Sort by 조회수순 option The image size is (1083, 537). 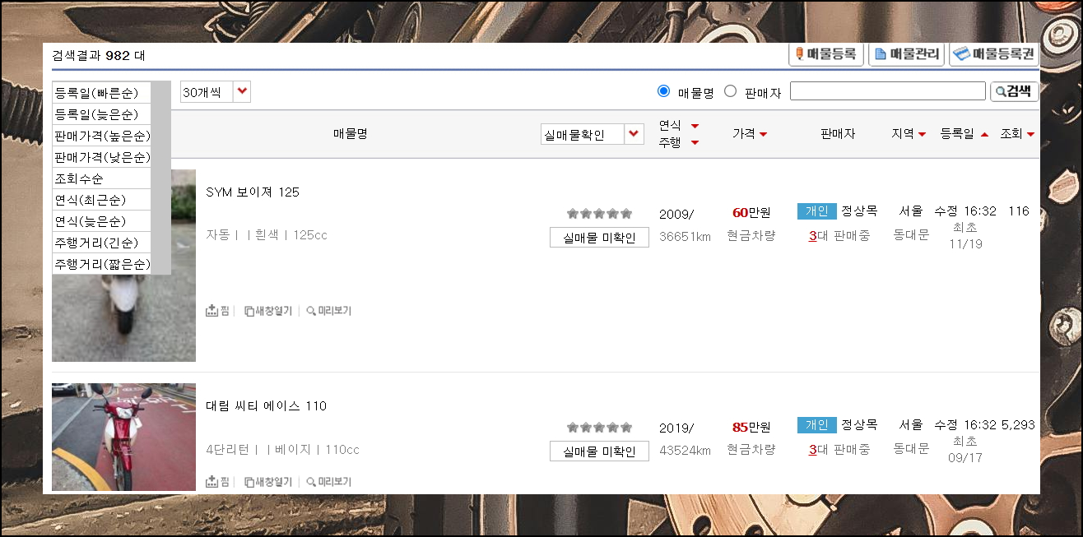102,178
